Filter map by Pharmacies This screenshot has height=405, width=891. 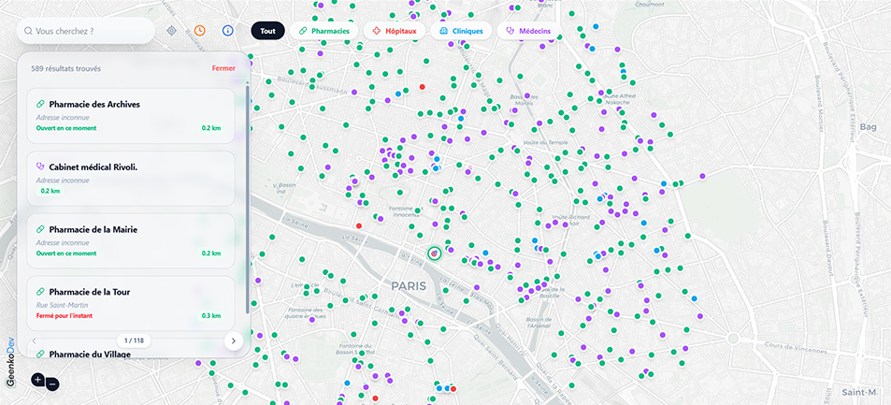click(323, 31)
